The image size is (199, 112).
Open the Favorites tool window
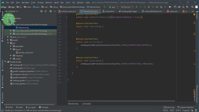2,98
